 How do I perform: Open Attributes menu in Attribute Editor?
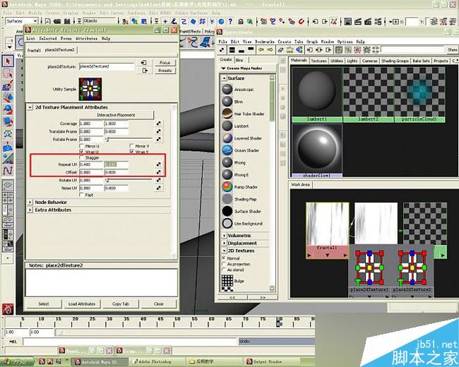(x=86, y=39)
